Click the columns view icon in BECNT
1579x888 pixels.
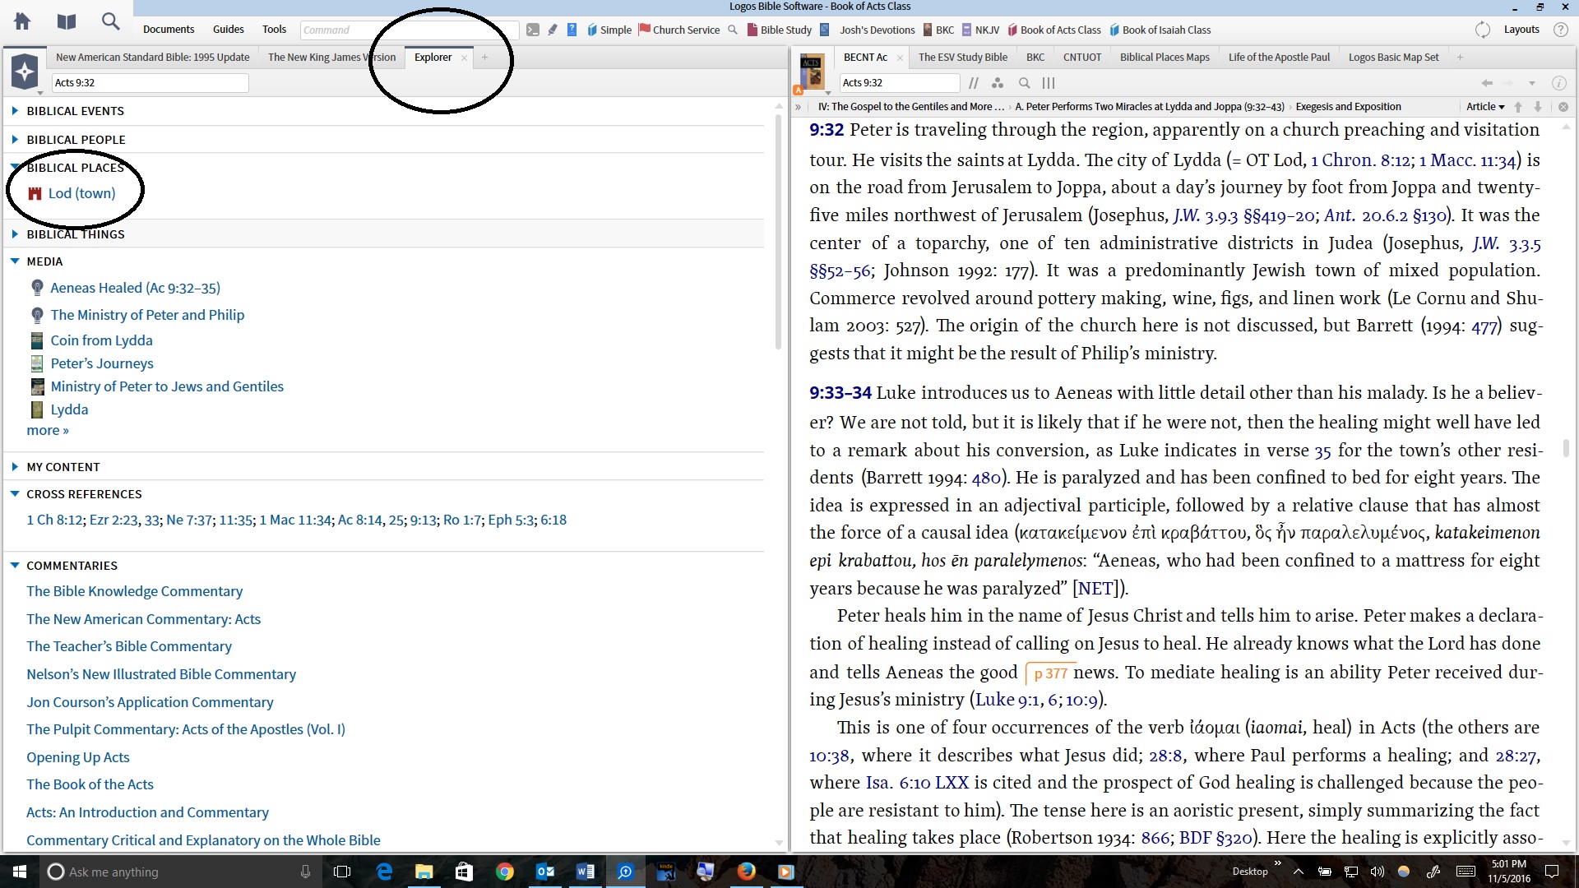(1049, 83)
